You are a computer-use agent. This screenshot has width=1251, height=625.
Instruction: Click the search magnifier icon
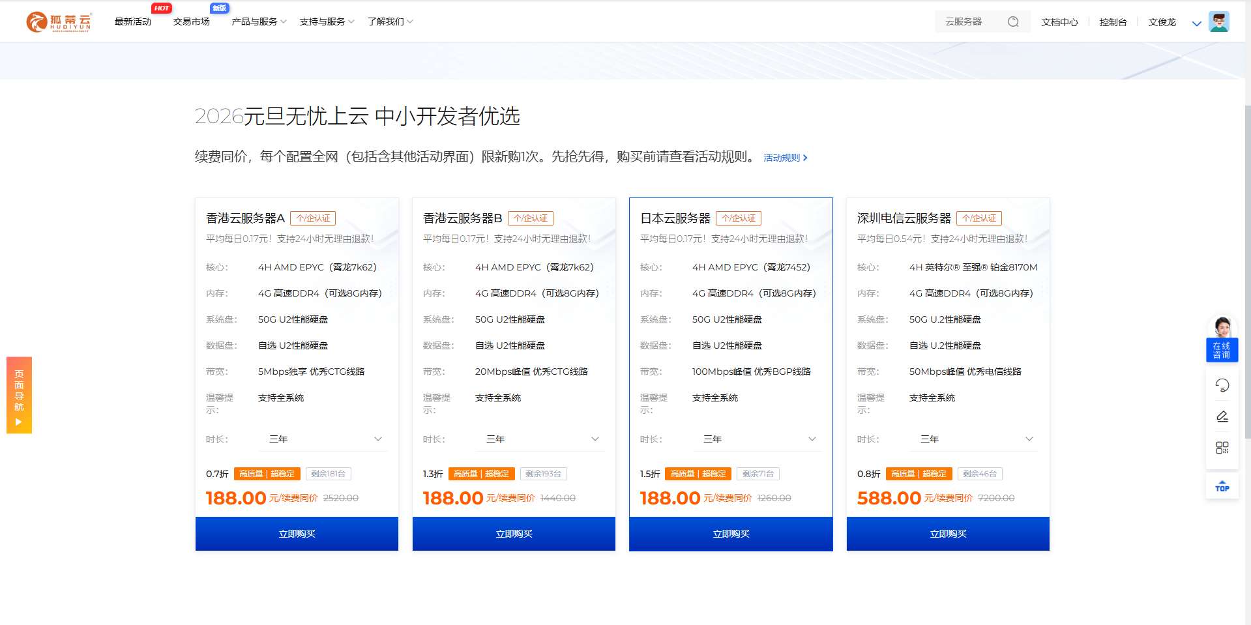1012,22
